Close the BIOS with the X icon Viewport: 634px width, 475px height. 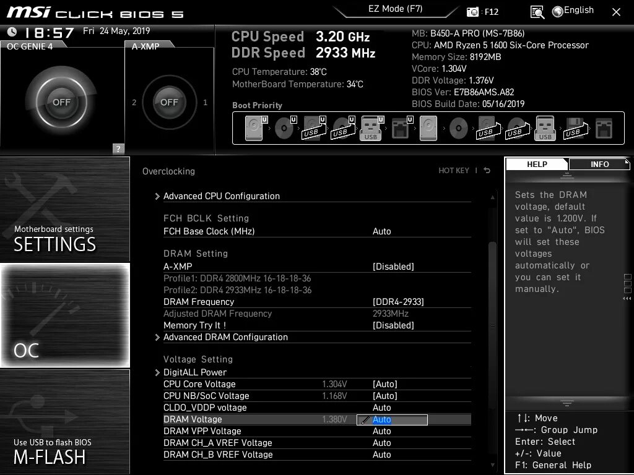tap(616, 12)
